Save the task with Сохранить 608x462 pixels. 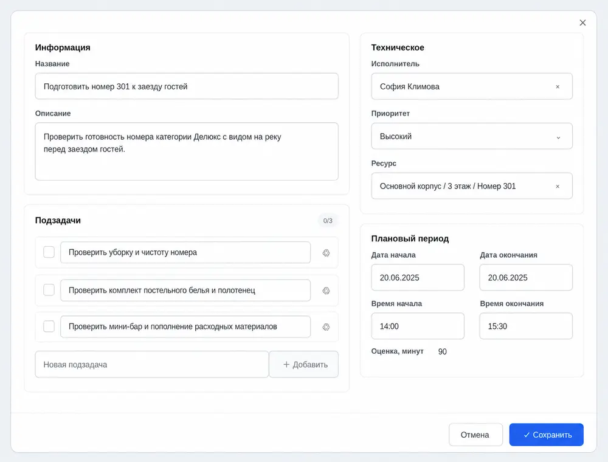click(x=546, y=435)
